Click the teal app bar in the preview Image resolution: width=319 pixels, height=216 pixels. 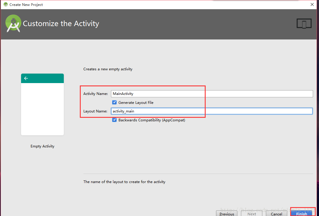[x=42, y=78]
